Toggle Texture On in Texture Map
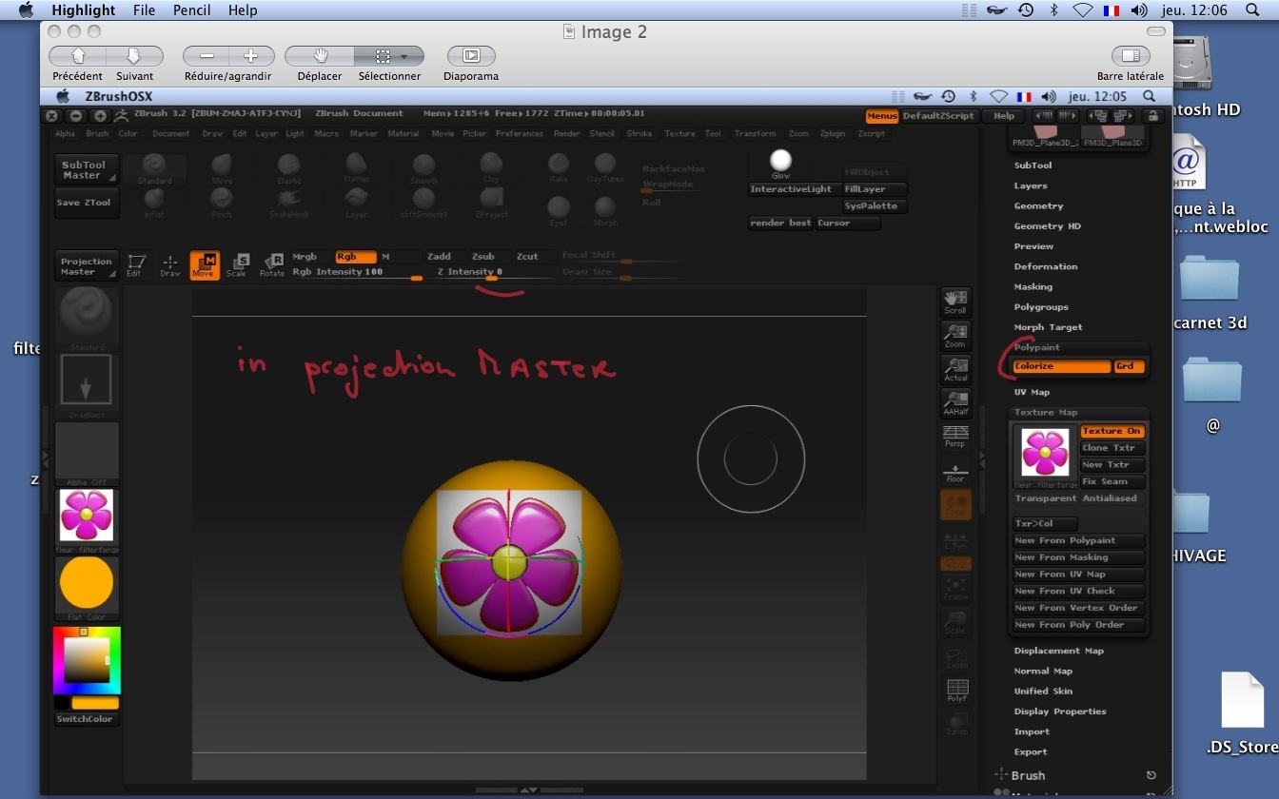 click(1112, 432)
